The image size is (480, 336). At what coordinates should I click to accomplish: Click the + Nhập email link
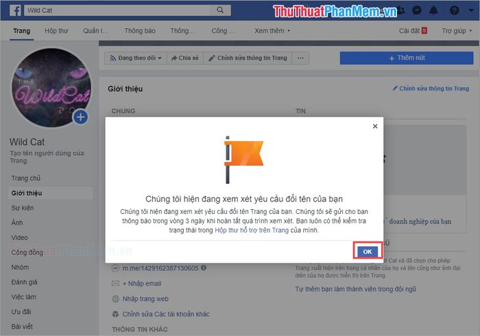(x=142, y=284)
